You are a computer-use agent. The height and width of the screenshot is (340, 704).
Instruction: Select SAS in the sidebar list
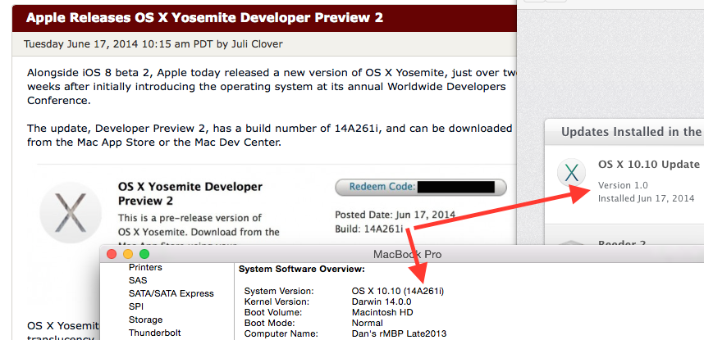coord(138,280)
